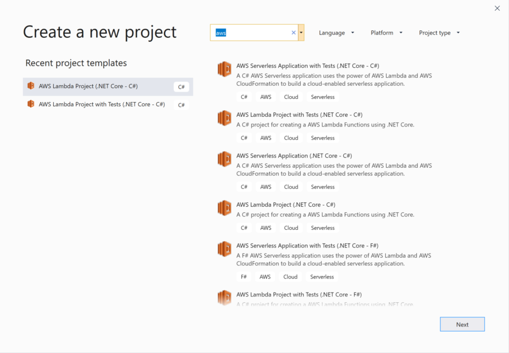Click the C# tag under AWS Serverless Application (.NET Core - C#)

coord(244,187)
